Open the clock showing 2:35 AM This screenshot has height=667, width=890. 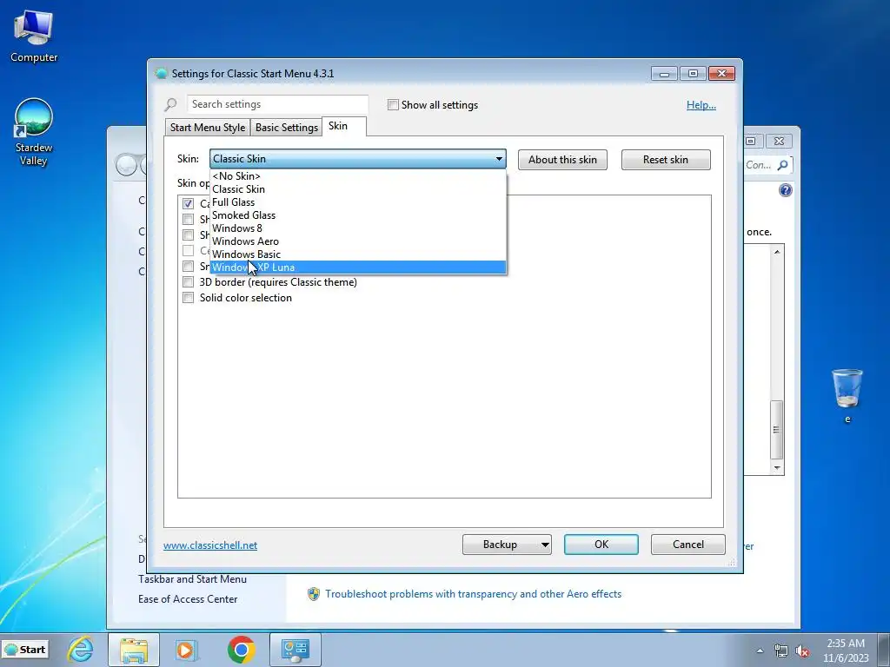point(846,650)
